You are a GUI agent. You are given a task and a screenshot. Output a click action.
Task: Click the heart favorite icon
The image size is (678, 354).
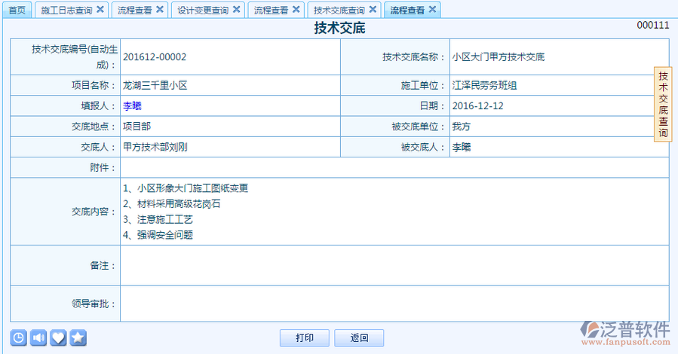tap(58, 337)
